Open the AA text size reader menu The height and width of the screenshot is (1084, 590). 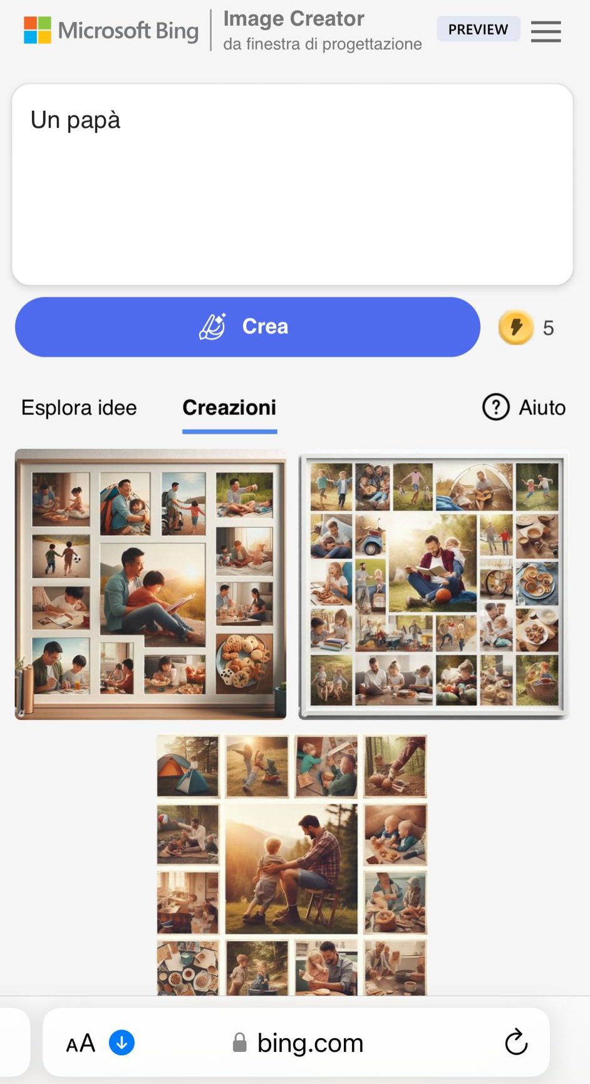[81, 1043]
